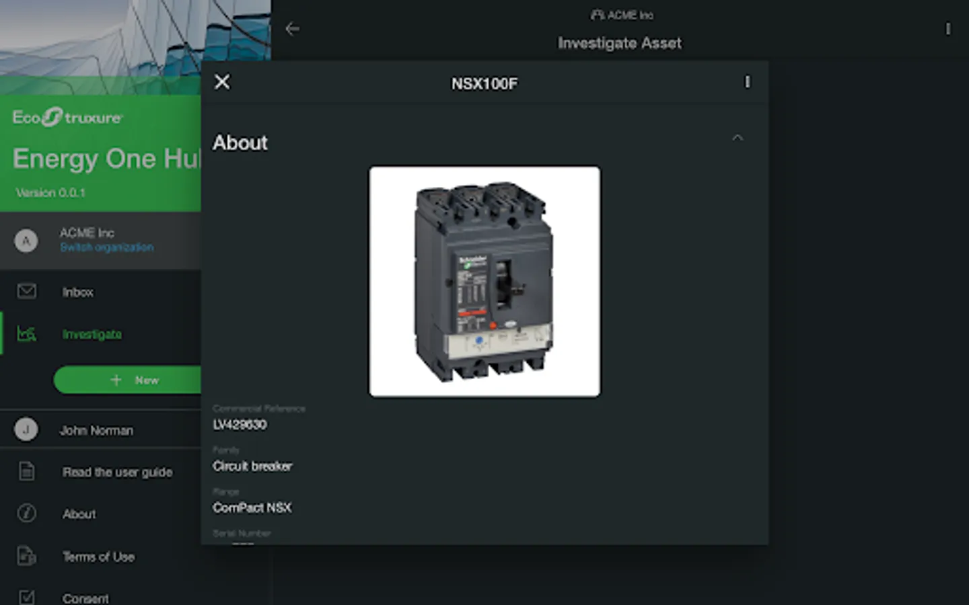Create a New item with plus button

128,380
